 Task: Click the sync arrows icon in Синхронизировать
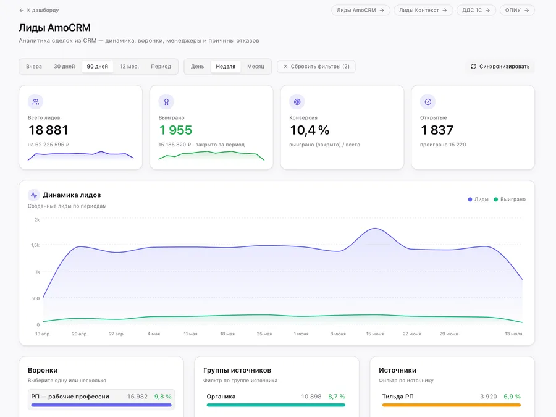tap(473, 66)
